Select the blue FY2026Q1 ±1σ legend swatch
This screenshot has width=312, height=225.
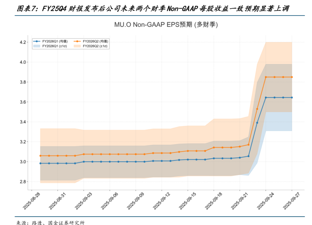click(37, 46)
